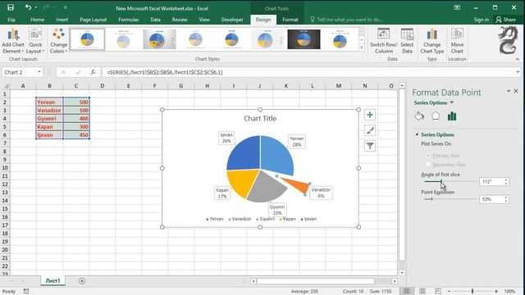525x295 pixels.
Task: Add a new sheet
Action: pyautogui.click(x=82, y=281)
